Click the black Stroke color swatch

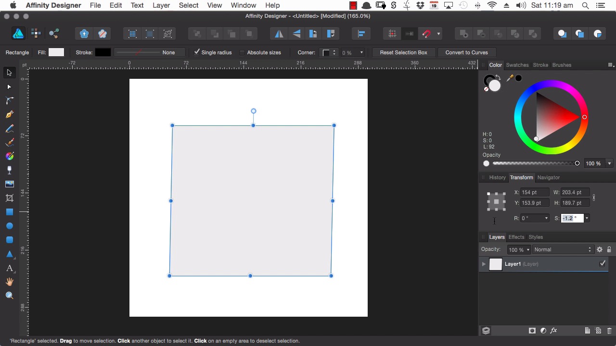[x=103, y=52]
